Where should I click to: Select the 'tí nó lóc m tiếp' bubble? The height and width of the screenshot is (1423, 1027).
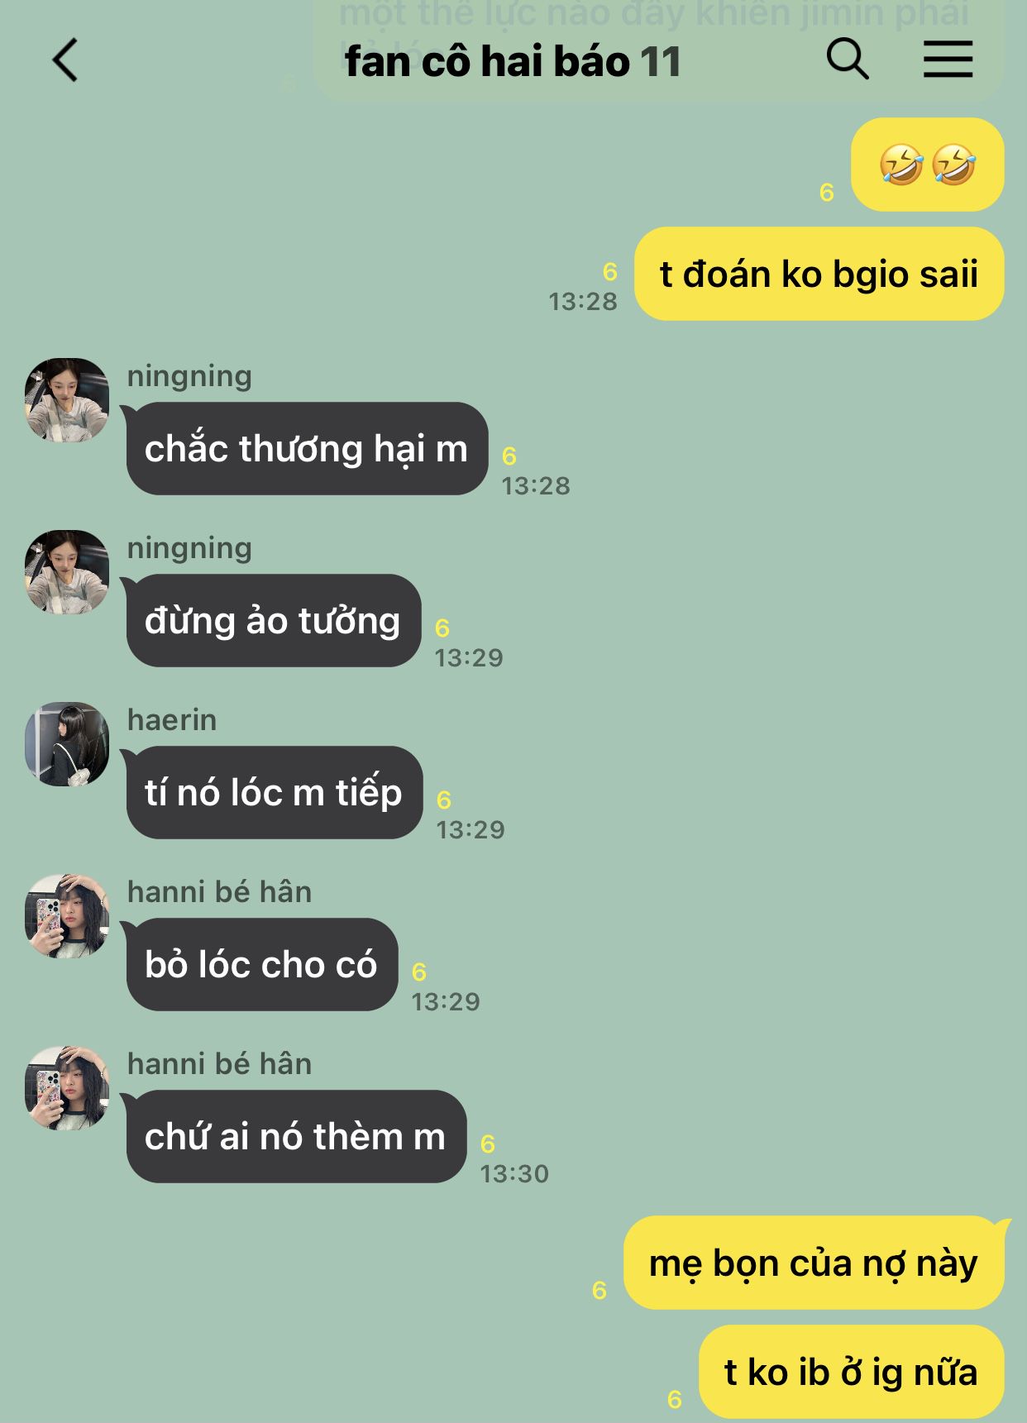(x=274, y=793)
